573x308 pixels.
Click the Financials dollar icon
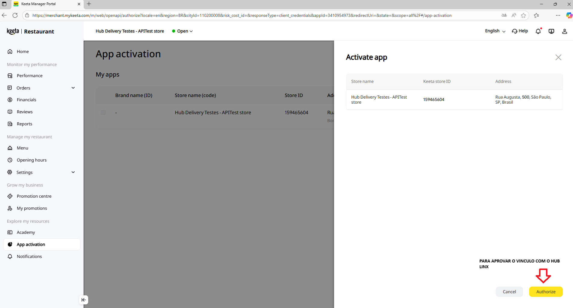pos(10,100)
